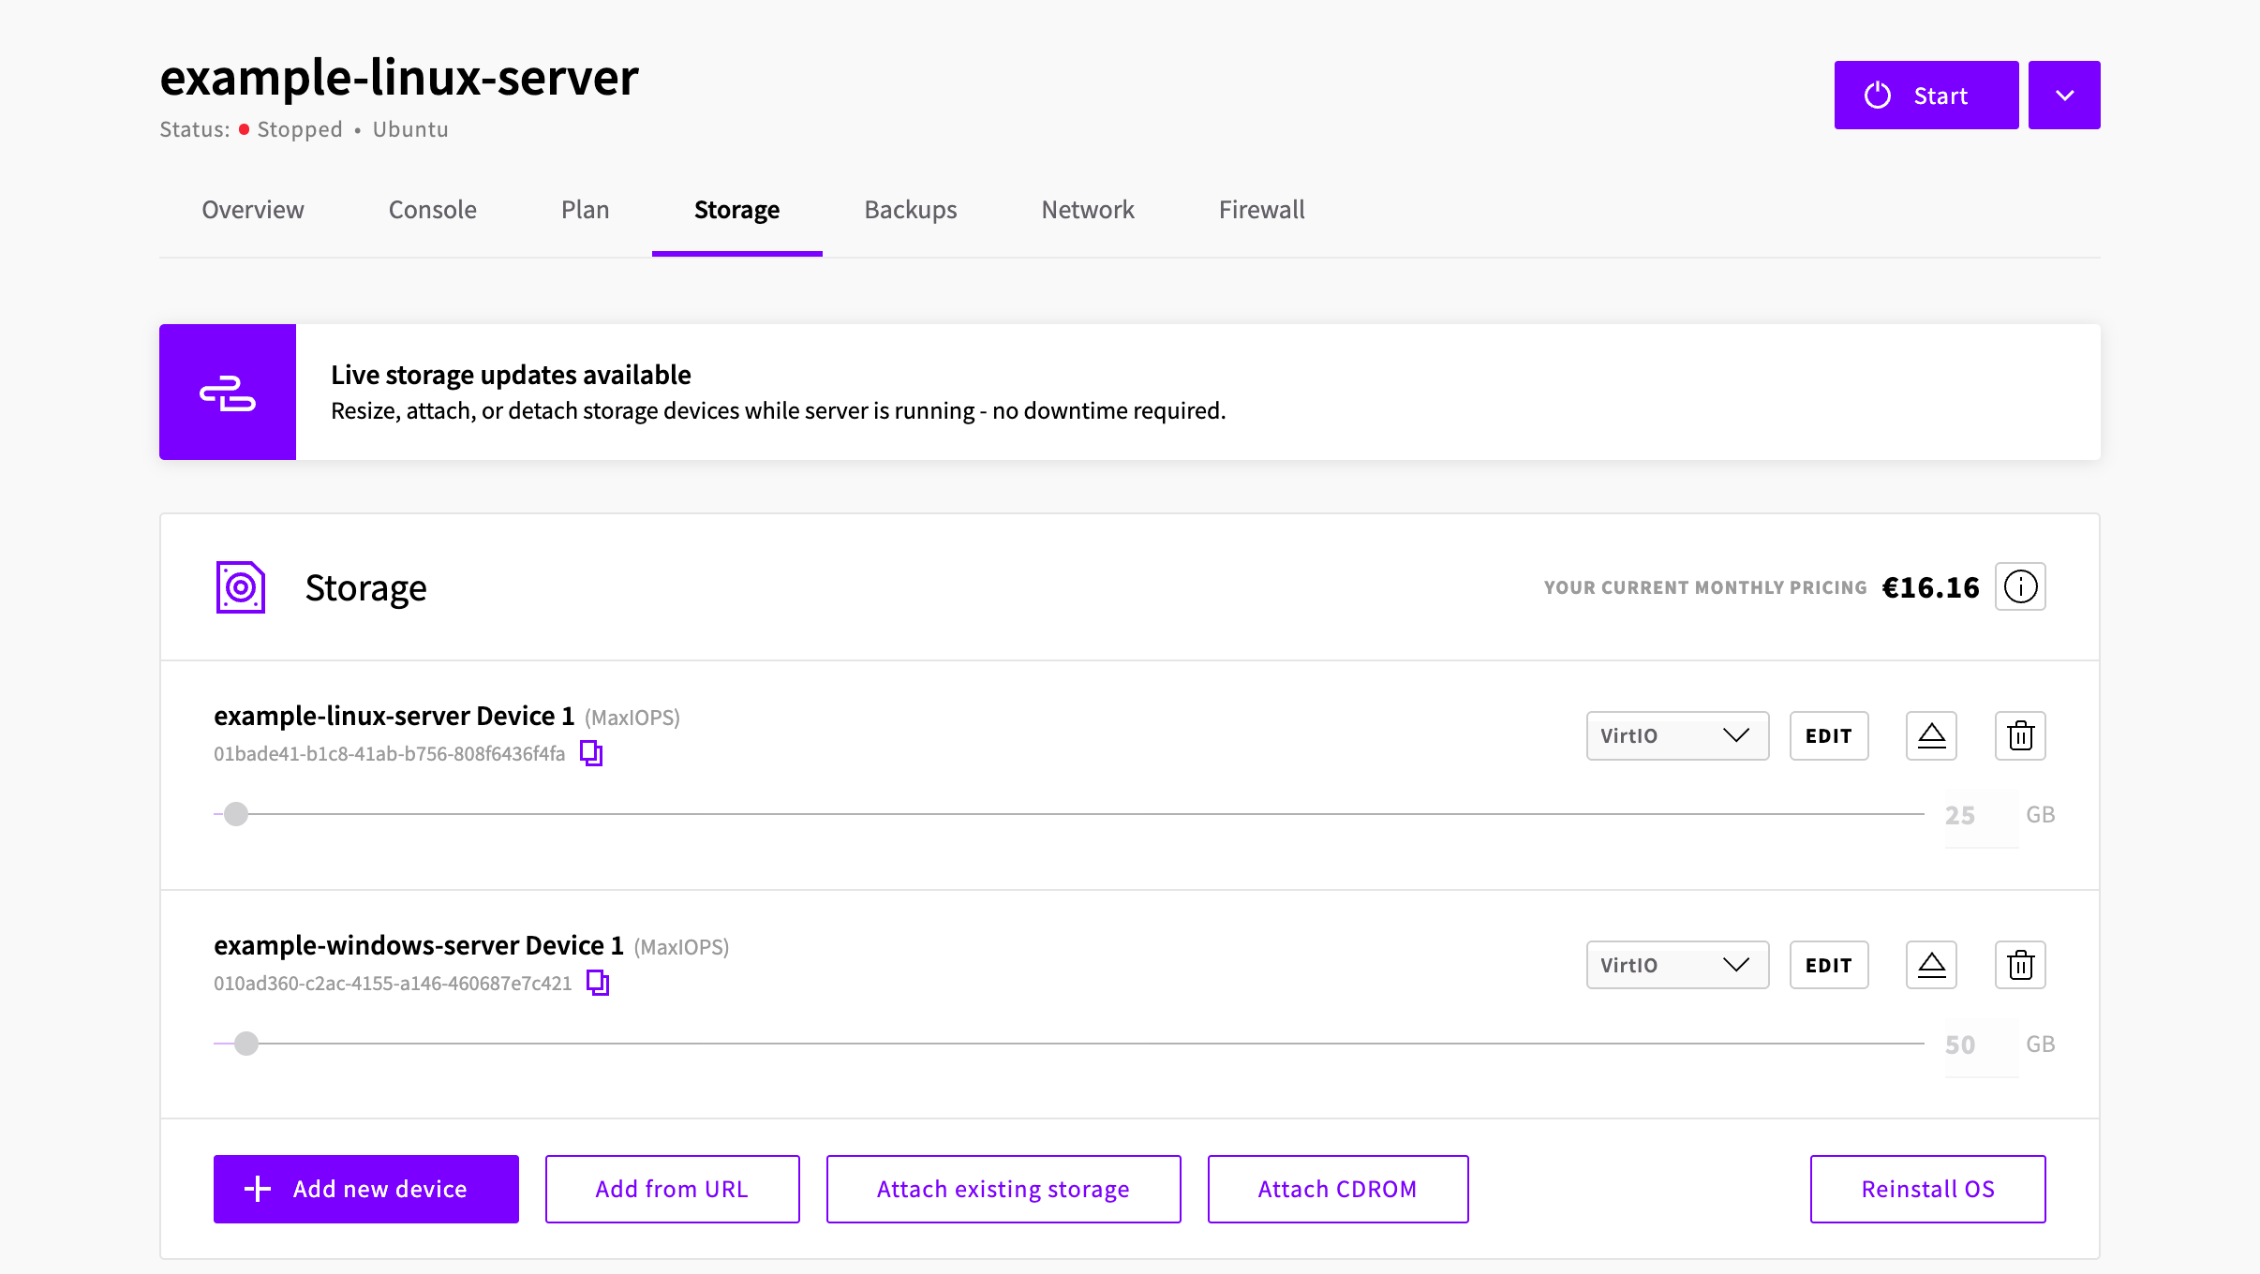This screenshot has width=2260, height=1274.
Task: Expand the arrow menu beside Start
Action: point(2064,95)
